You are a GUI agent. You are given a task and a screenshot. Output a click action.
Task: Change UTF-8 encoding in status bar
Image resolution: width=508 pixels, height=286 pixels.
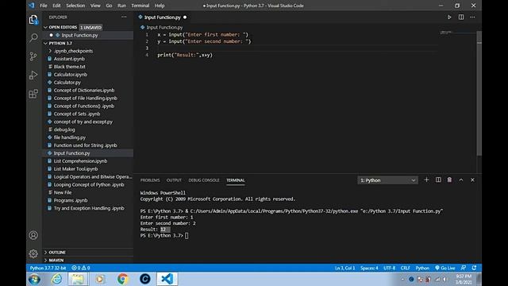click(389, 268)
